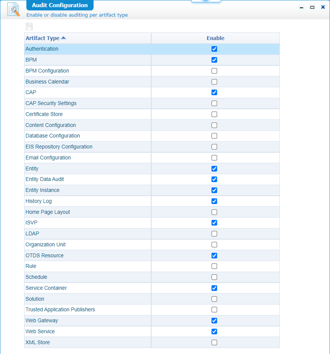Screen dimensions: 330x354
Task: Enable auditing for LDAP
Action: click(214, 233)
